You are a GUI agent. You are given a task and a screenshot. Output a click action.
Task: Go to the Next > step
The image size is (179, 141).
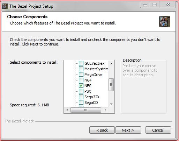pyautogui.click(x=128, y=130)
